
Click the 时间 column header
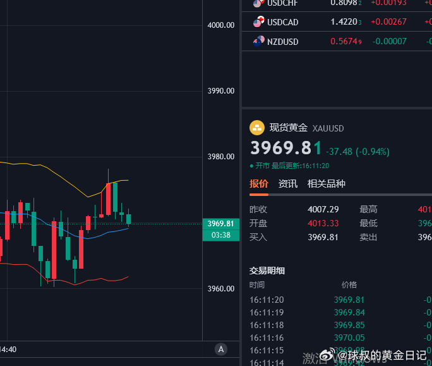coord(257,285)
